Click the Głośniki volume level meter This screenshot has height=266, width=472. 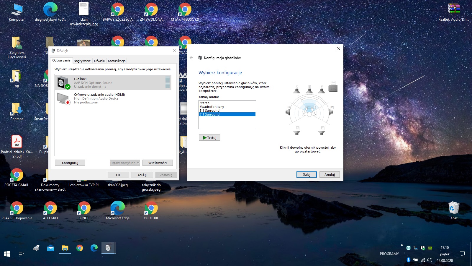[x=168, y=82]
